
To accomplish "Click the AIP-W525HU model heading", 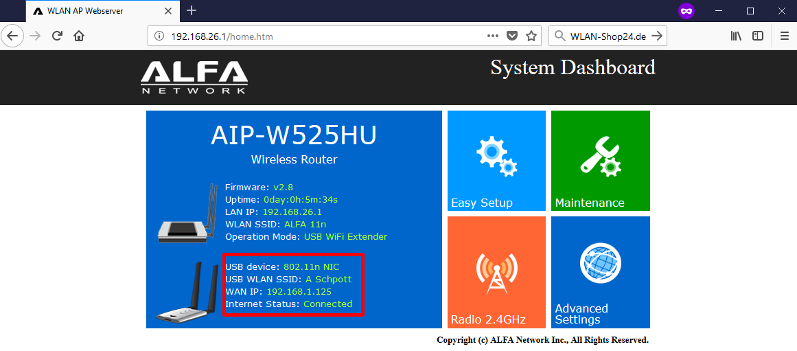I will tap(294, 135).
